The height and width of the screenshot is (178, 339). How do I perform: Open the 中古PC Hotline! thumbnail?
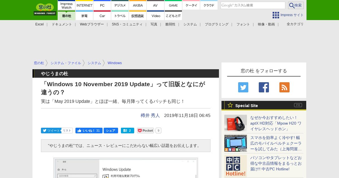pyautogui.click(x=236, y=166)
